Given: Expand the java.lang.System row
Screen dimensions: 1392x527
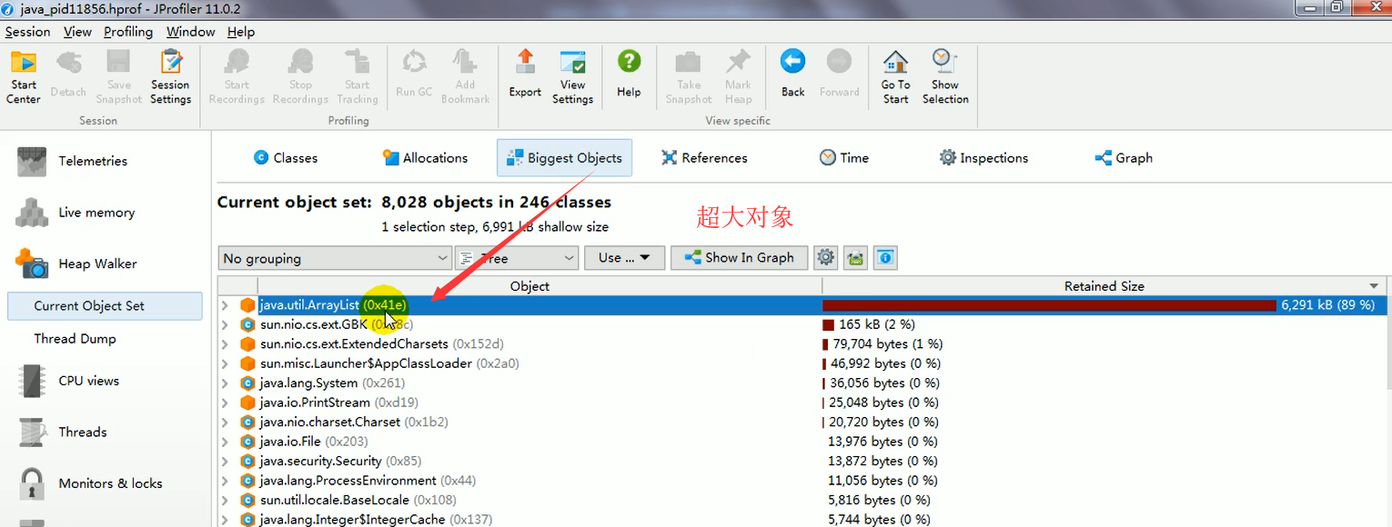Looking at the screenshot, I should pos(225,383).
